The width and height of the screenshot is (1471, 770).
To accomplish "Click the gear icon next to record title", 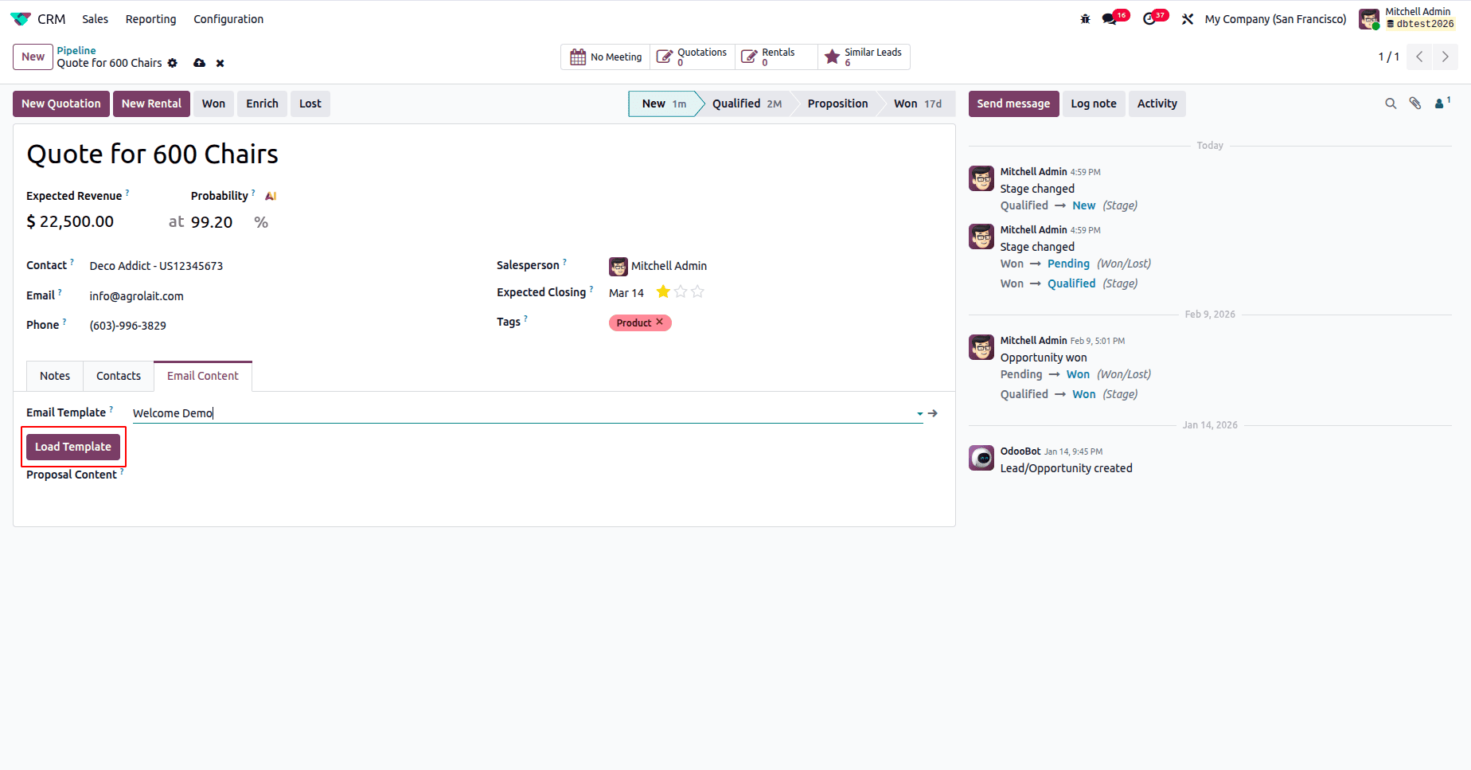I will point(173,63).
